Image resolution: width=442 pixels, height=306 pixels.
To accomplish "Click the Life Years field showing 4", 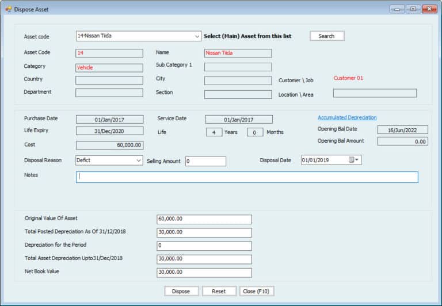I will 214,132.
